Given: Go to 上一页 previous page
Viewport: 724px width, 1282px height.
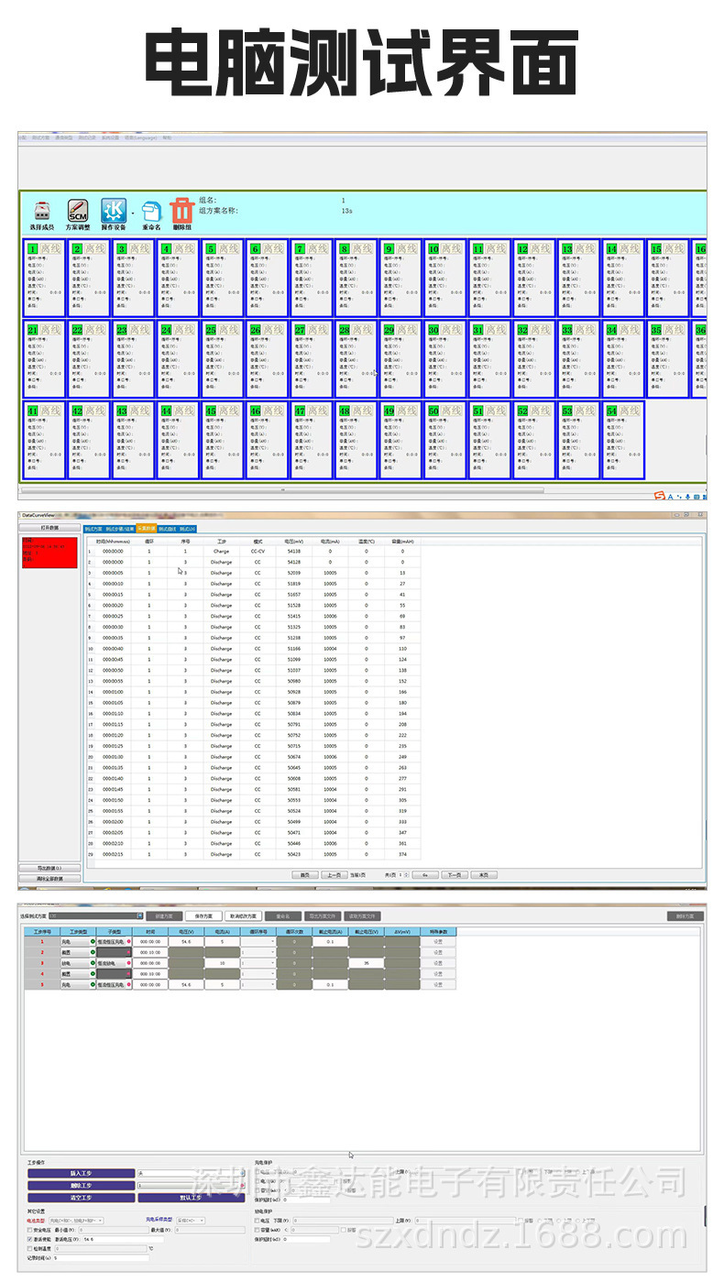Looking at the screenshot, I should (x=334, y=875).
